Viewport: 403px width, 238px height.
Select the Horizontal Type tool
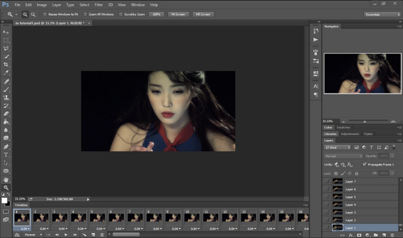(x=6, y=155)
